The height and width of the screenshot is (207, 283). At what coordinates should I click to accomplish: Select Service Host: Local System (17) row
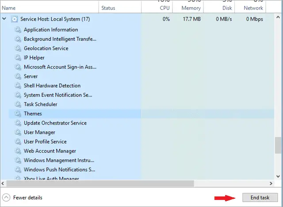(137, 19)
